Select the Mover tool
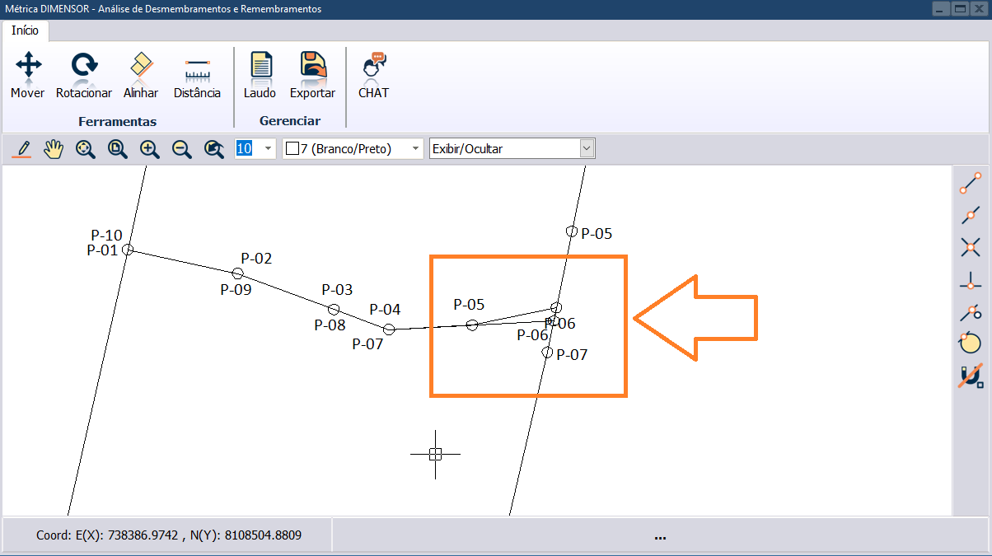 click(x=28, y=74)
